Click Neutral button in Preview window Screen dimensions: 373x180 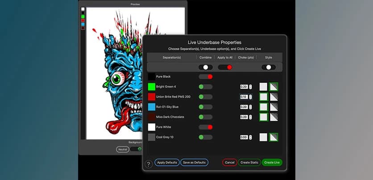(123, 149)
